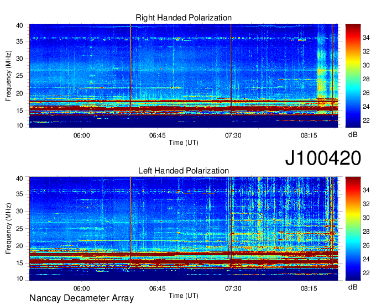376x305 pixels.
Task: Click the 35 MHz tick of Left Handed plot
Action: coord(19,194)
